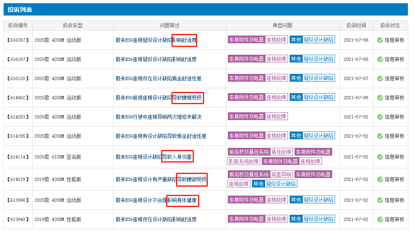Open link 蔚来ES6座椅有设计缺陷导致乘坐舒适性差

coord(161,136)
